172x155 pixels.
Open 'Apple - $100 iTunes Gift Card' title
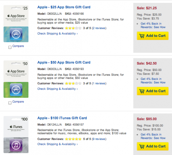[x=62, y=118]
